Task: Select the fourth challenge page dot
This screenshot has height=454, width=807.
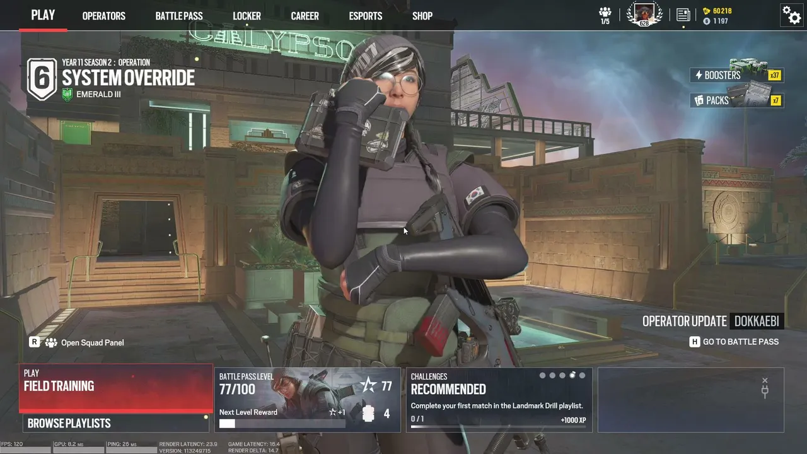Action: (572, 375)
